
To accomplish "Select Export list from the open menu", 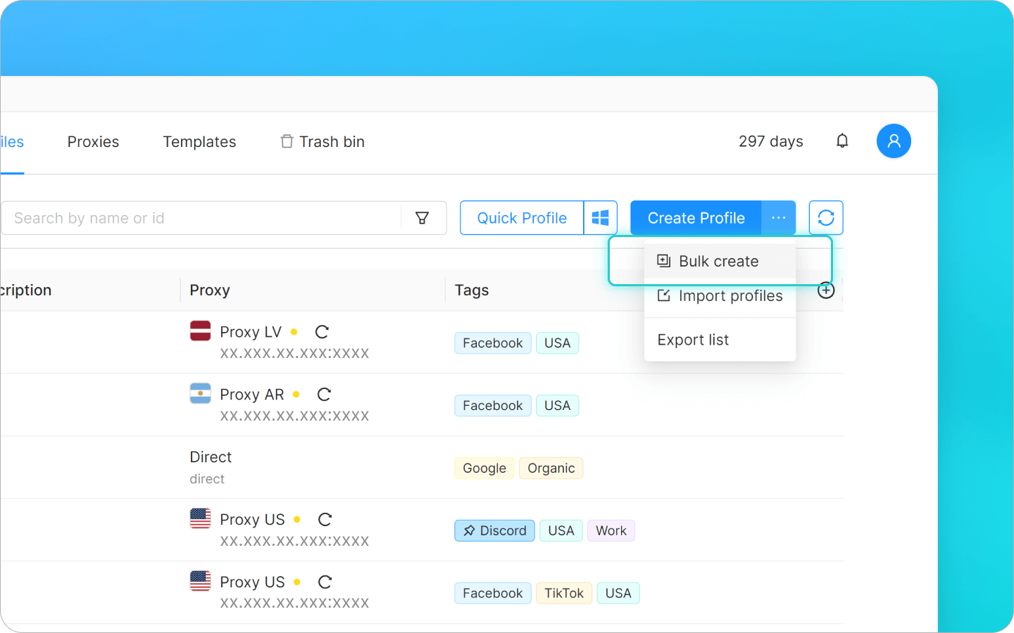I will click(692, 339).
